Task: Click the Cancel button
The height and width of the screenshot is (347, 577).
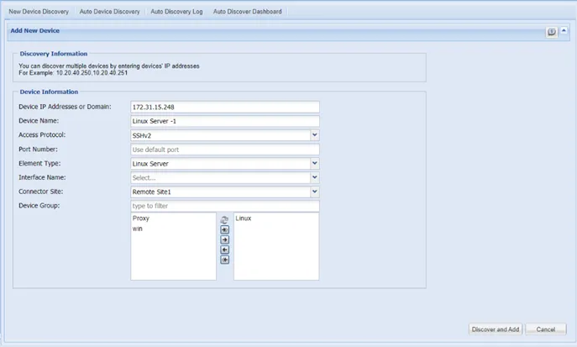Action: pyautogui.click(x=546, y=329)
